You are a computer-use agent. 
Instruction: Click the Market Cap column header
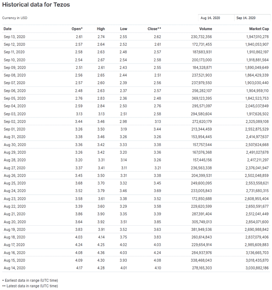point(259,29)
